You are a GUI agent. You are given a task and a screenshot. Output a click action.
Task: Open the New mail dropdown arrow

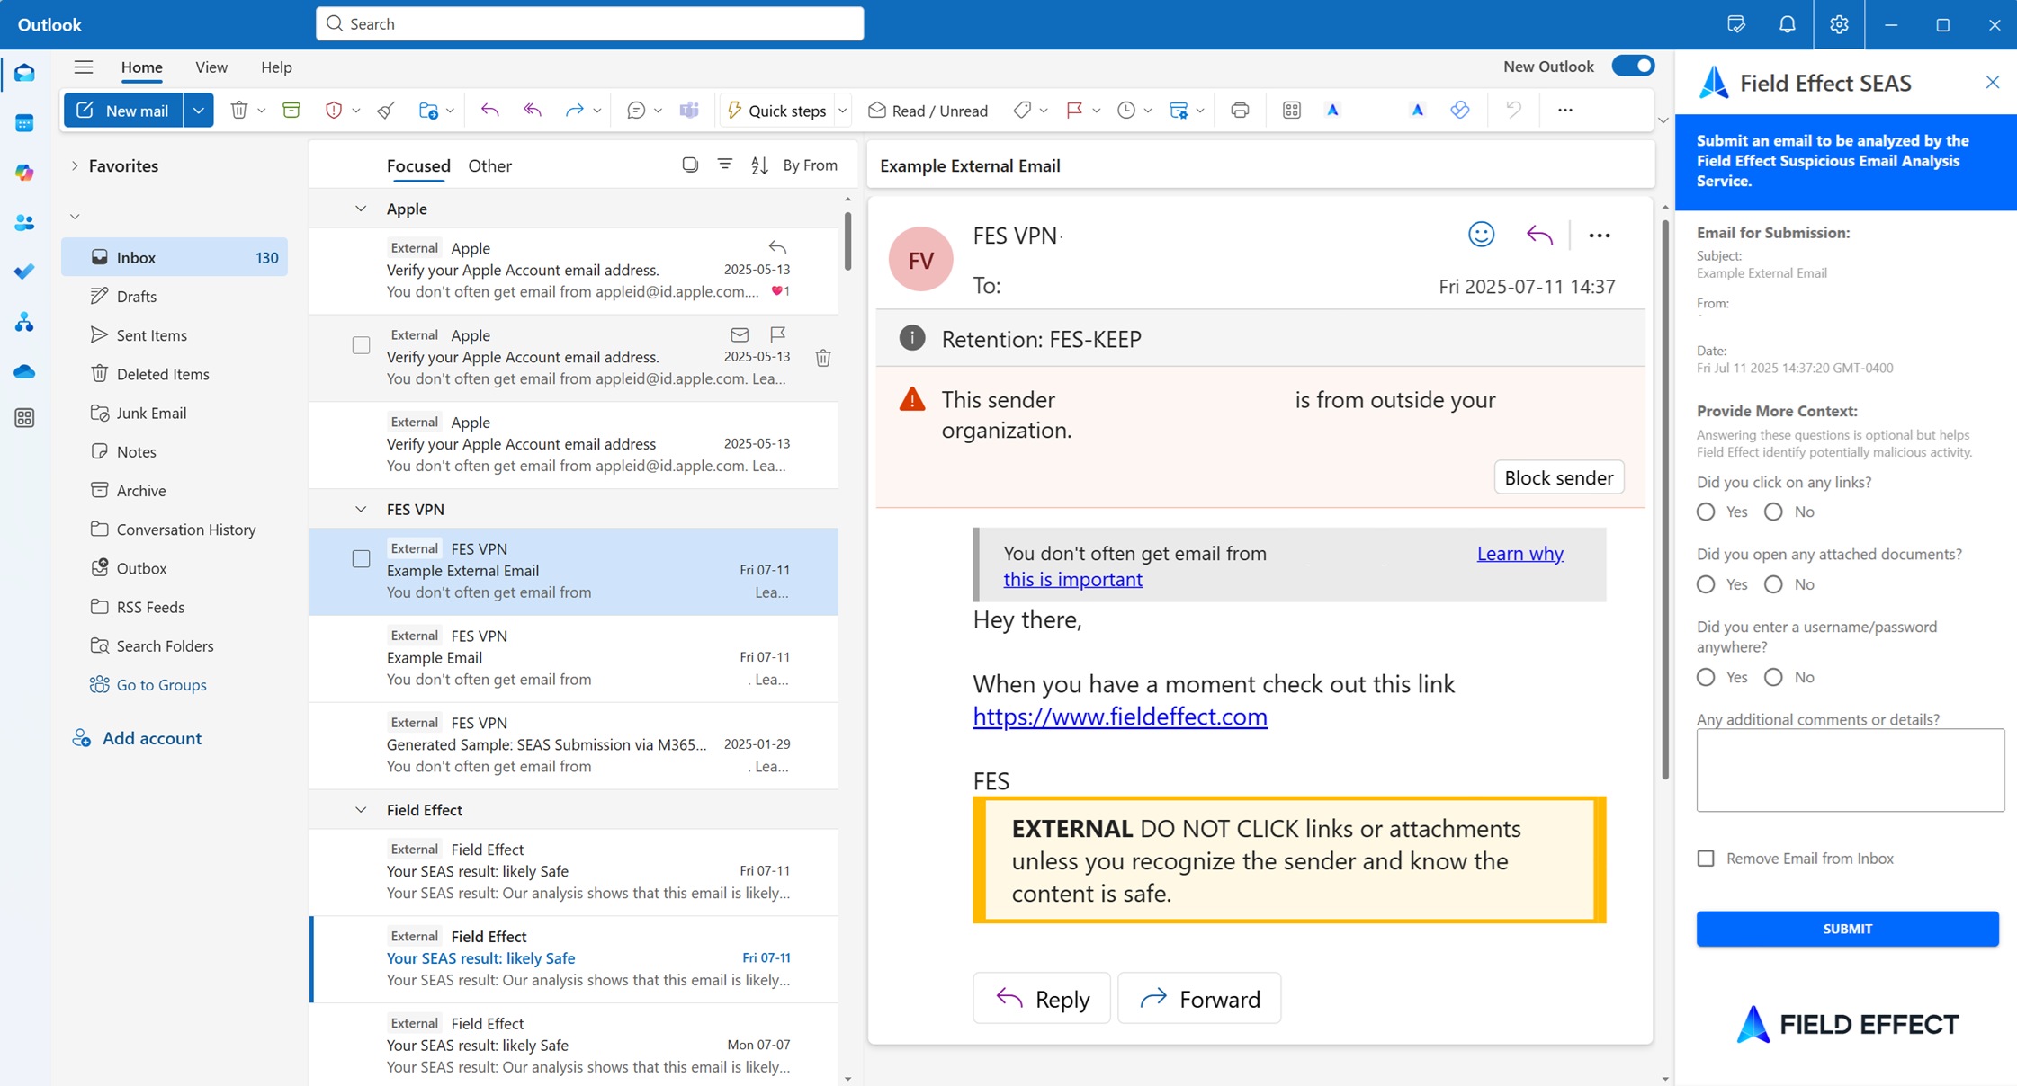point(198,110)
